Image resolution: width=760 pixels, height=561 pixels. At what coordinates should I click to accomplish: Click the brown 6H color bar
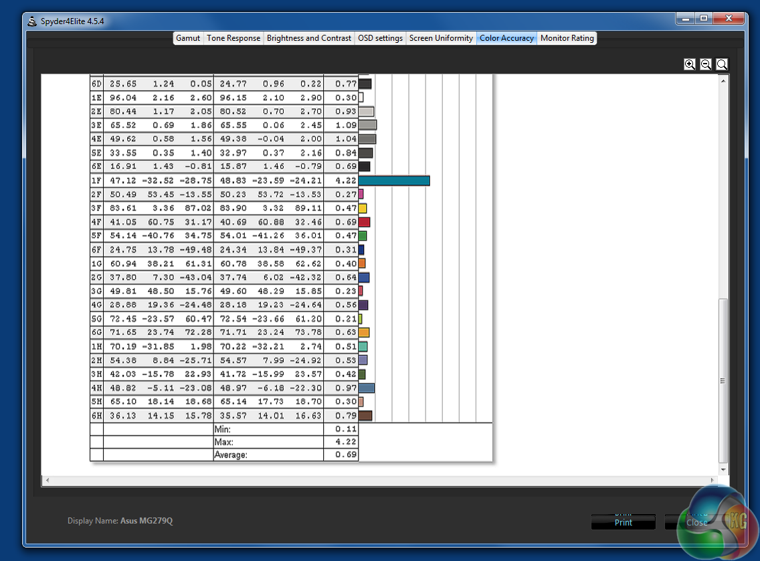tap(365, 416)
